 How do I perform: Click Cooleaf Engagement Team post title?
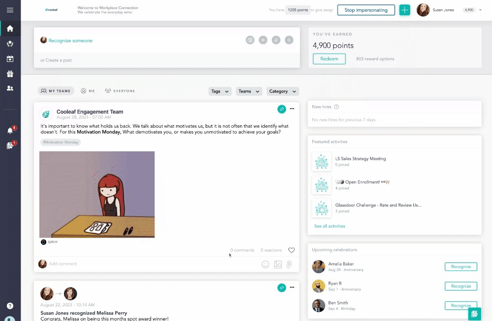[x=90, y=112]
